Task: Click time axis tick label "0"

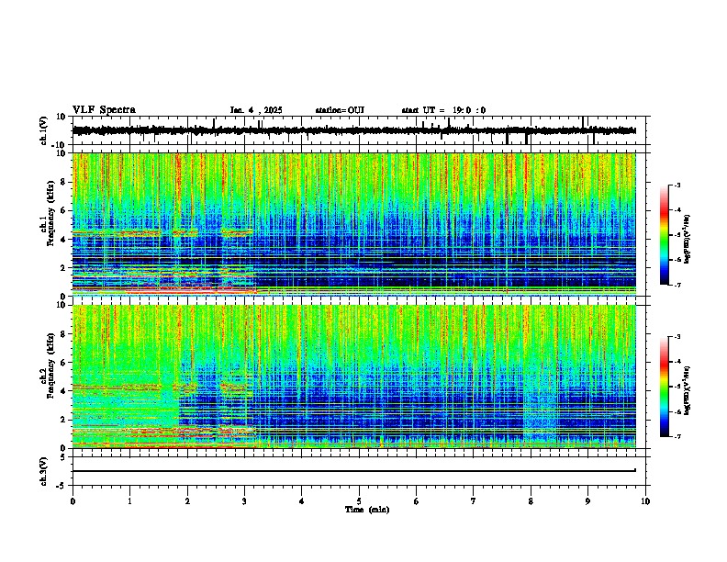Action: (73, 501)
